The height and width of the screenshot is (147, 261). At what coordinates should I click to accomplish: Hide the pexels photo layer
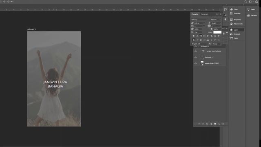(196, 64)
